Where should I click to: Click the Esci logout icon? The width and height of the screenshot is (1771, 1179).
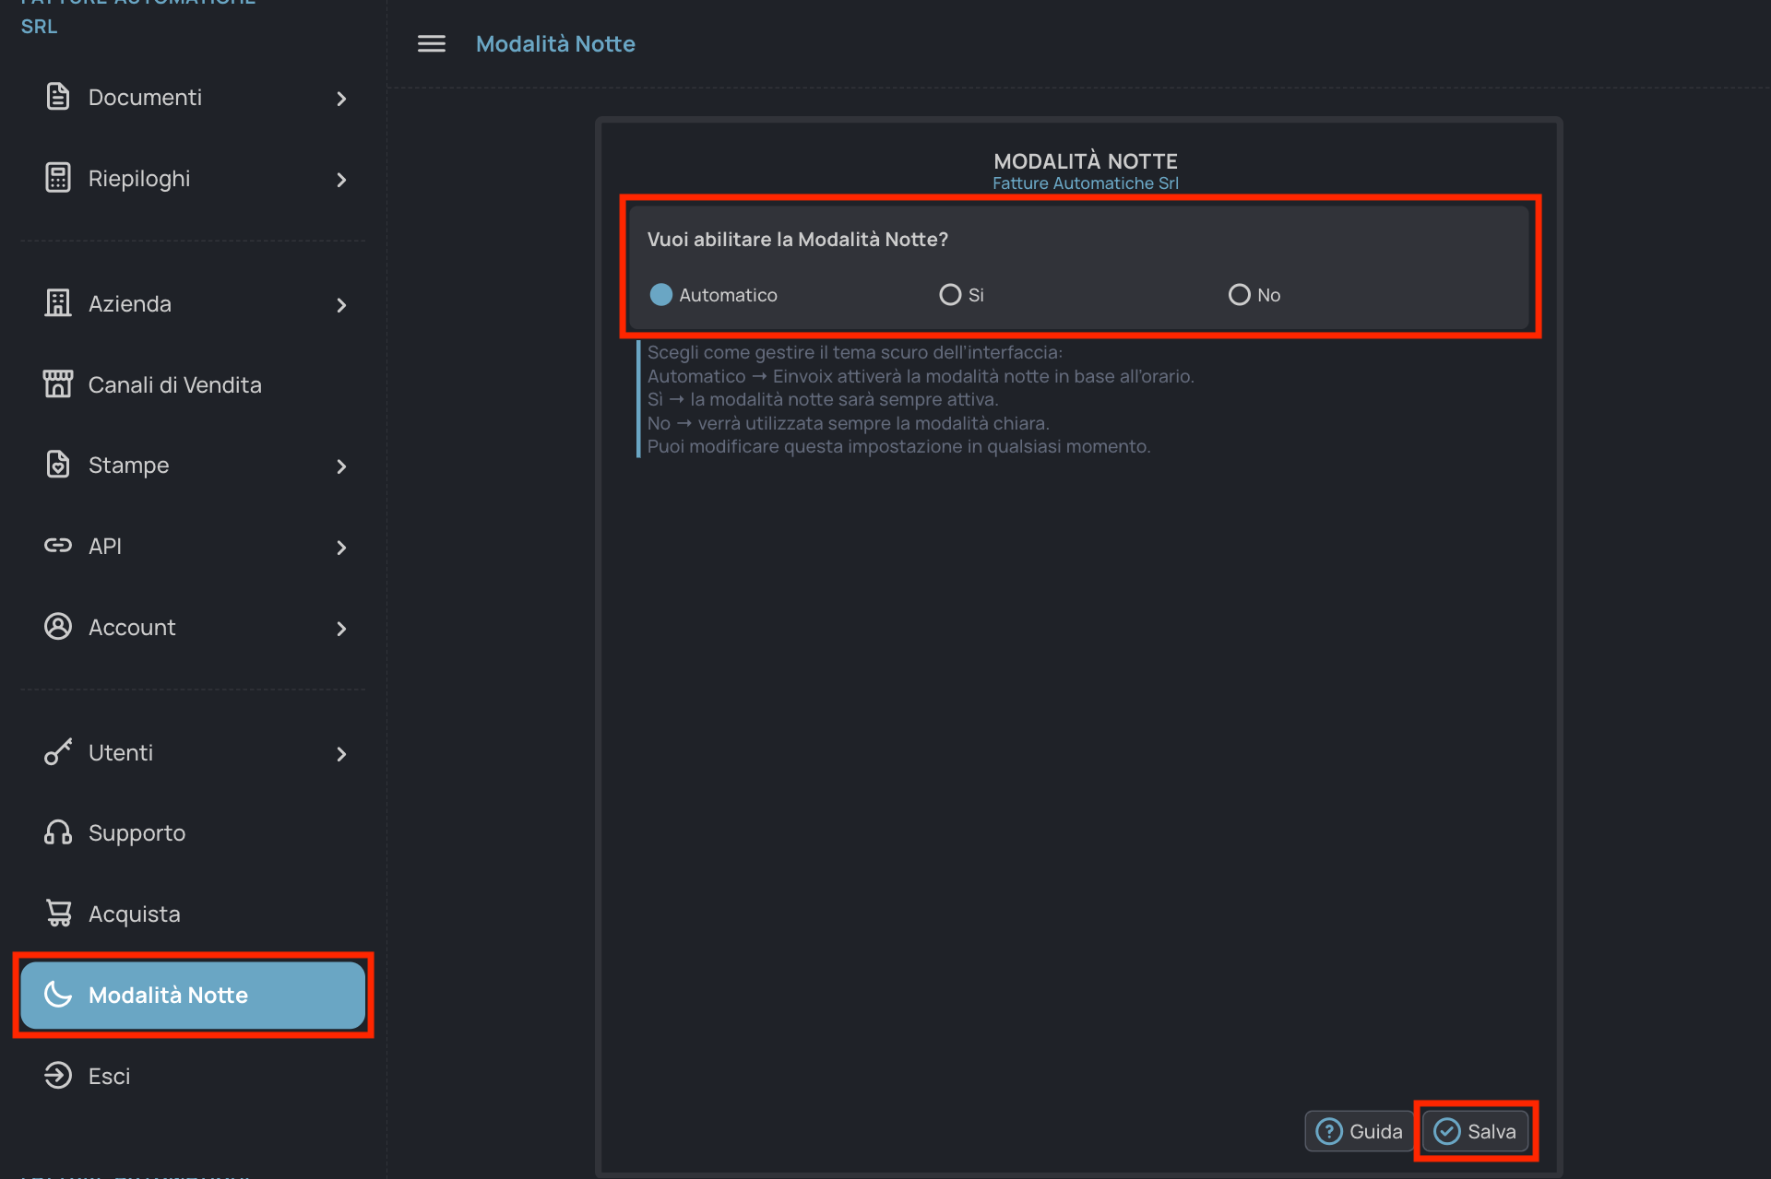(57, 1076)
